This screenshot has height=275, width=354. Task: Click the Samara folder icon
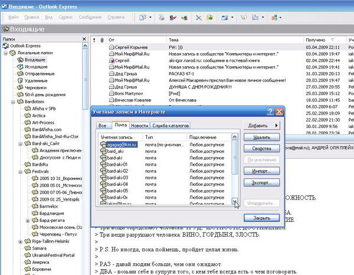pyautogui.click(x=28, y=248)
